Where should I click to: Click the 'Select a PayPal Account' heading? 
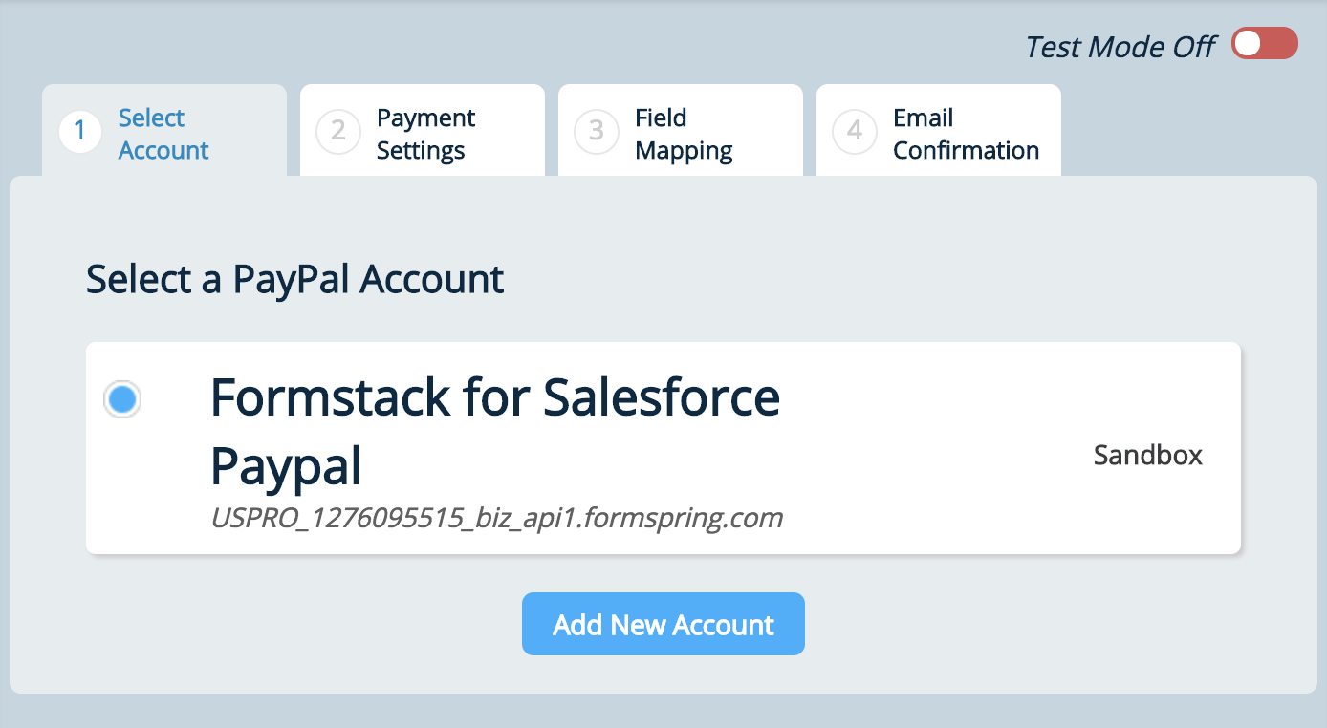coord(294,280)
